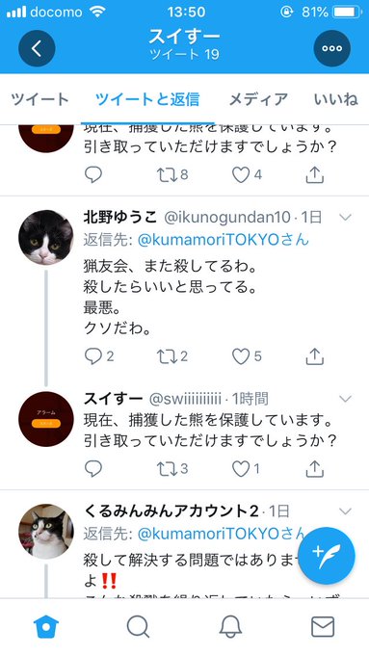Image resolution: width=369 pixels, height=655 pixels.
Task: Go to the home timeline icon
Action: tap(46, 627)
